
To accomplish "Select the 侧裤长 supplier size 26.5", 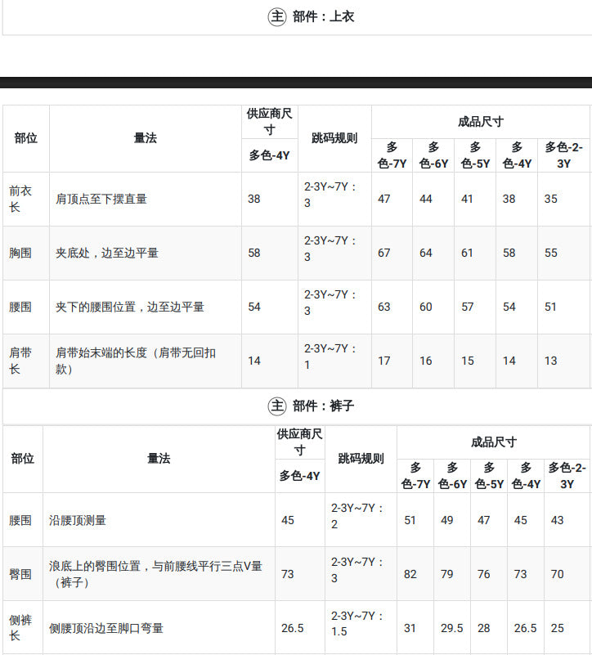I will point(293,628).
